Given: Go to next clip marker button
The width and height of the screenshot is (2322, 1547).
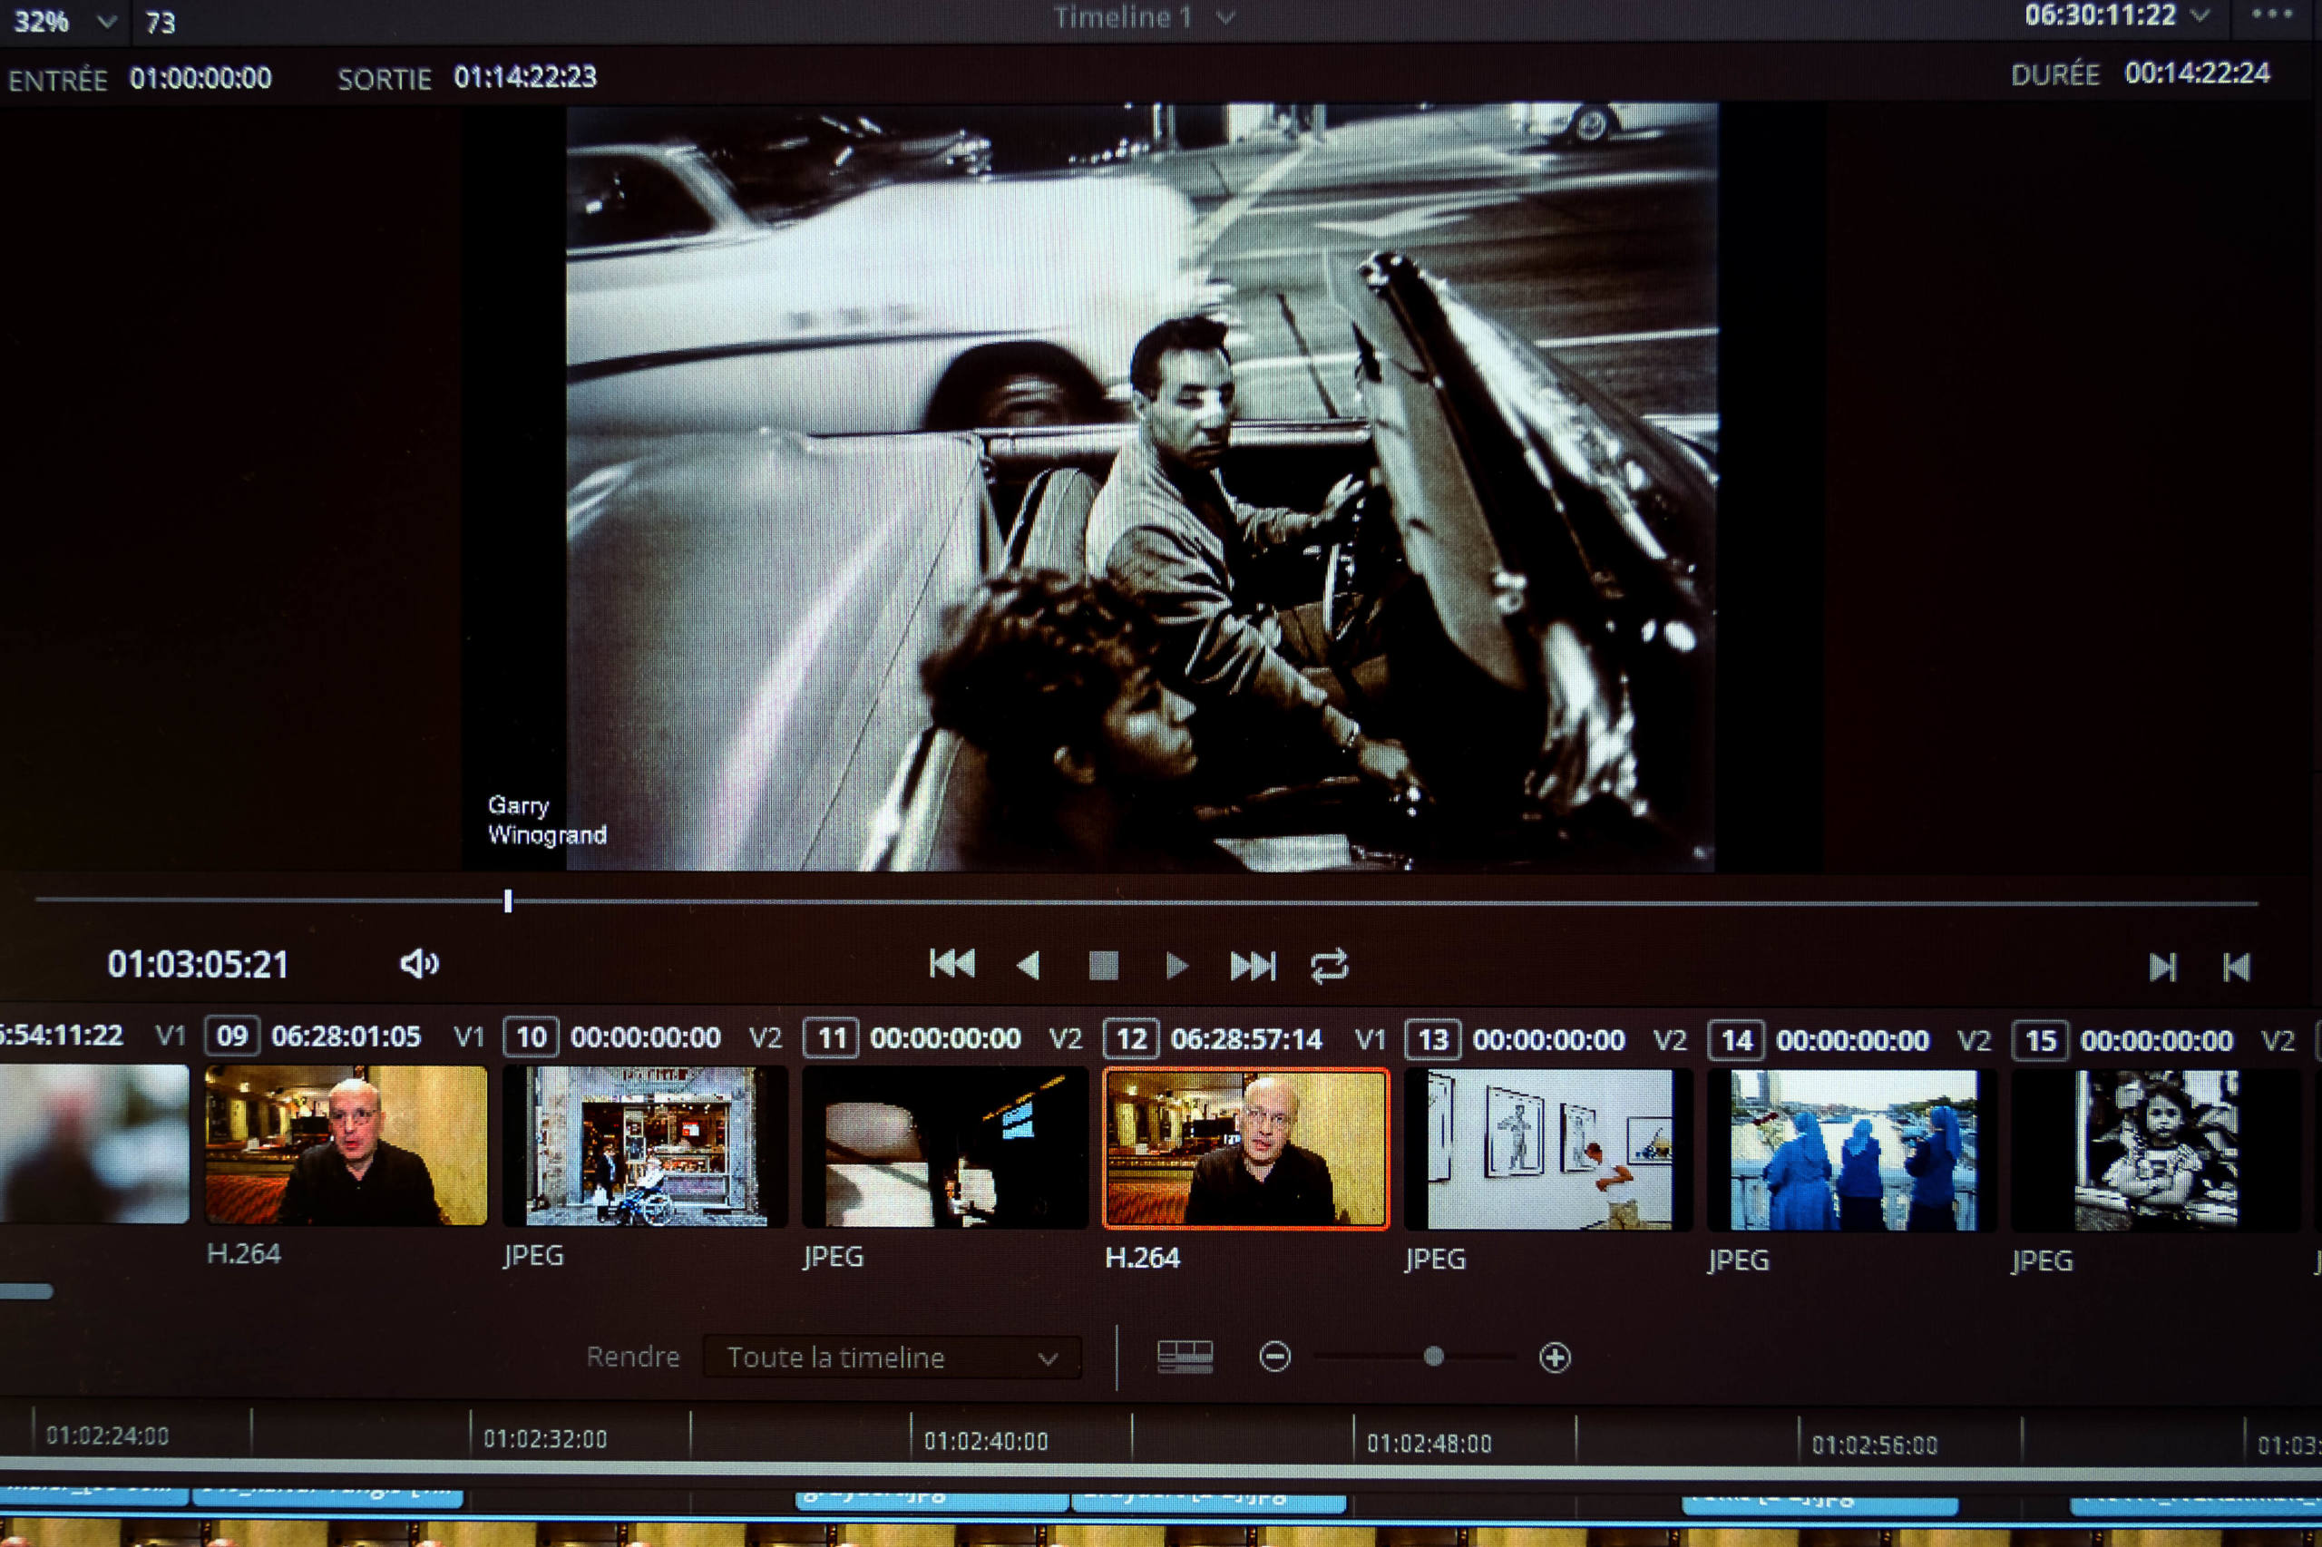Looking at the screenshot, I should point(2162,967).
